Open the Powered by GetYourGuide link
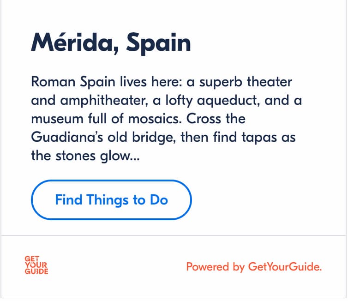This screenshot has width=348, height=301. [x=254, y=267]
